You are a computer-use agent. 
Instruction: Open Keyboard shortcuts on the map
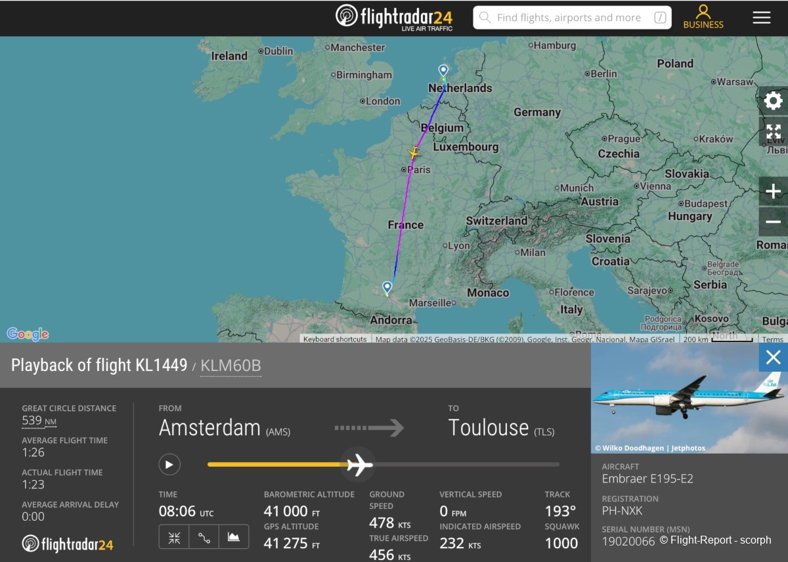(x=335, y=339)
